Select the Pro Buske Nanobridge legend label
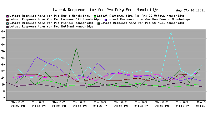Screen dimensions: 220x140 [50, 16]
